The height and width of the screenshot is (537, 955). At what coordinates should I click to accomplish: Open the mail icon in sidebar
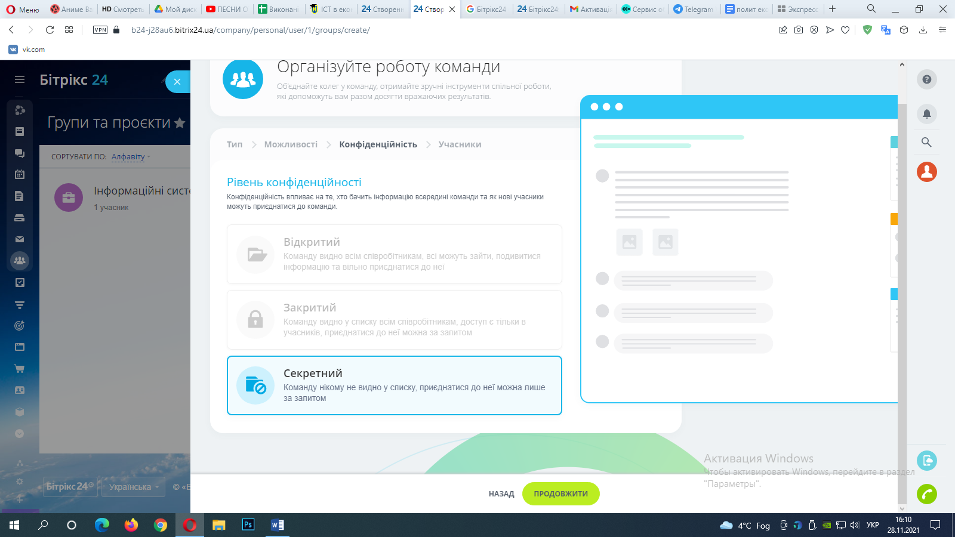[x=20, y=239]
